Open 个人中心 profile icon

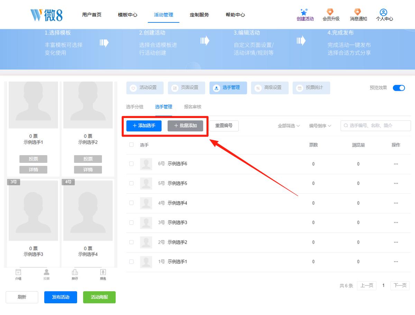pyautogui.click(x=384, y=12)
